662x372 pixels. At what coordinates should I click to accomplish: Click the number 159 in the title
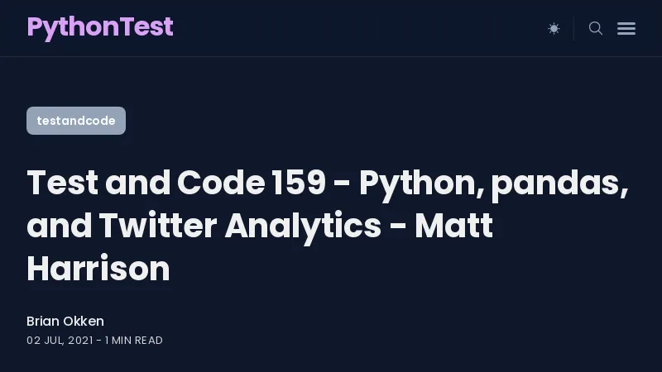(x=299, y=183)
